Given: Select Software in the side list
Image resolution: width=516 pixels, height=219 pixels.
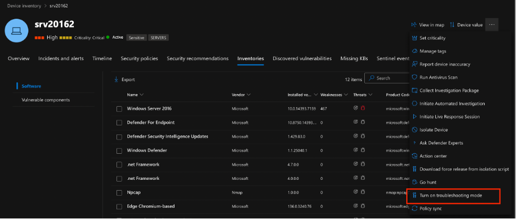Looking at the screenshot, I should [31, 86].
